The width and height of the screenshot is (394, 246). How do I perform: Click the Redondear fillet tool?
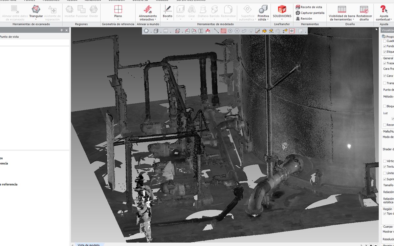coord(229,11)
